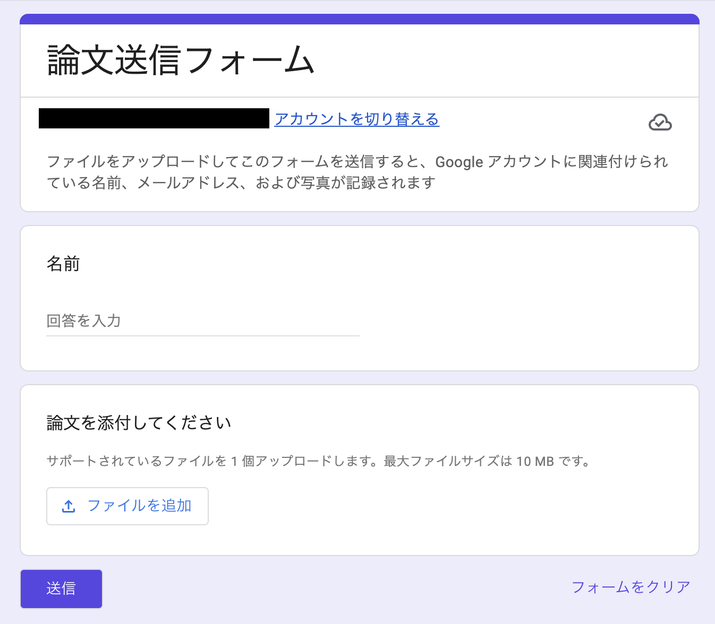Submit the form with the 送信 button
715x624 pixels.
click(61, 588)
